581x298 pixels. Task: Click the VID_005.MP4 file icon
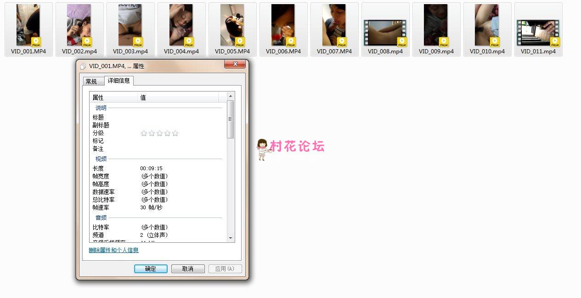coord(232,25)
